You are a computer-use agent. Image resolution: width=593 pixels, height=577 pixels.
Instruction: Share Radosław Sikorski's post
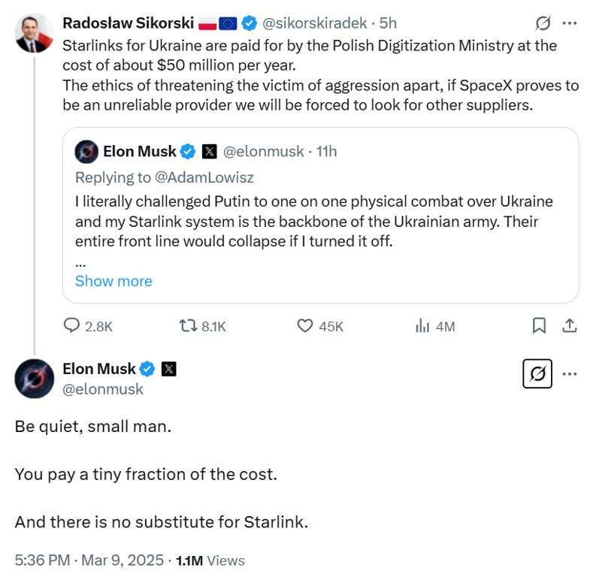pyautogui.click(x=570, y=325)
